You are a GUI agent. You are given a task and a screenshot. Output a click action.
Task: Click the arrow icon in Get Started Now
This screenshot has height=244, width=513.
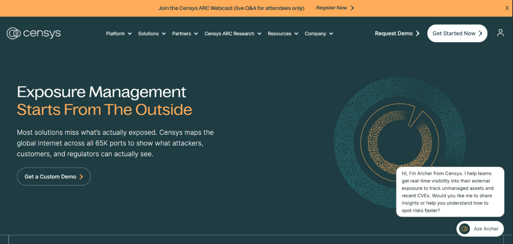pyautogui.click(x=481, y=33)
